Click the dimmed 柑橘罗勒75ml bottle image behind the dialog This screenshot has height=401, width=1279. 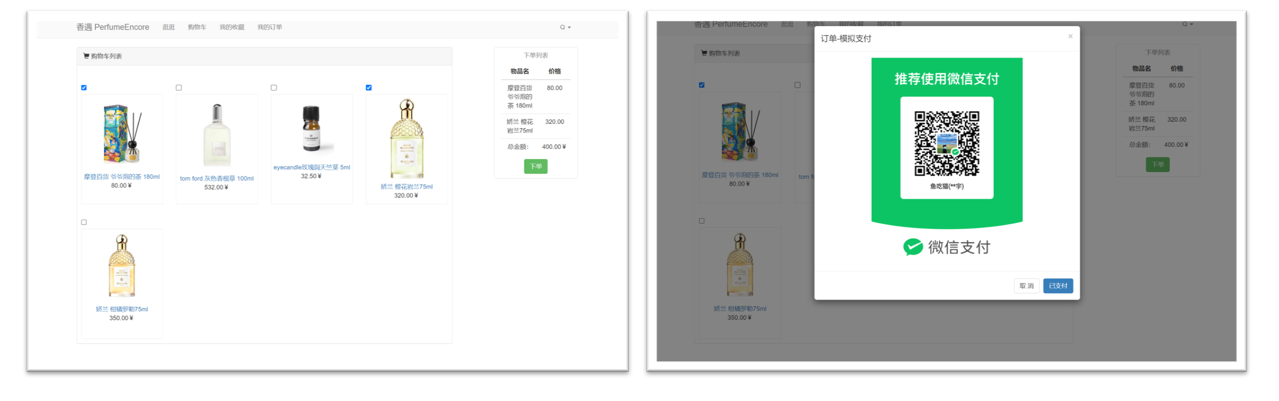(x=740, y=265)
